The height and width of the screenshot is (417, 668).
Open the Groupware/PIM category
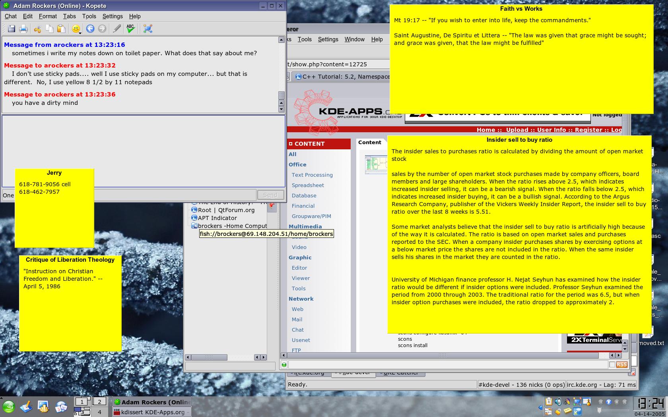311,216
